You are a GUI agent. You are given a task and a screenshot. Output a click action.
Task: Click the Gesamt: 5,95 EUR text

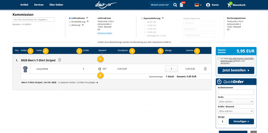tap(187, 76)
